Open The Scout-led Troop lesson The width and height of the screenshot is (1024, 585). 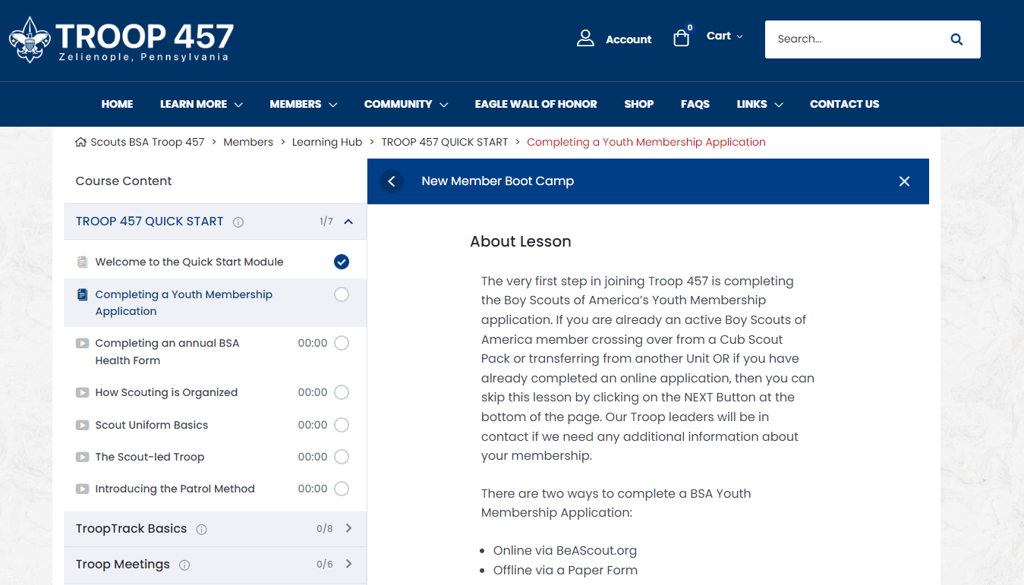(x=150, y=457)
